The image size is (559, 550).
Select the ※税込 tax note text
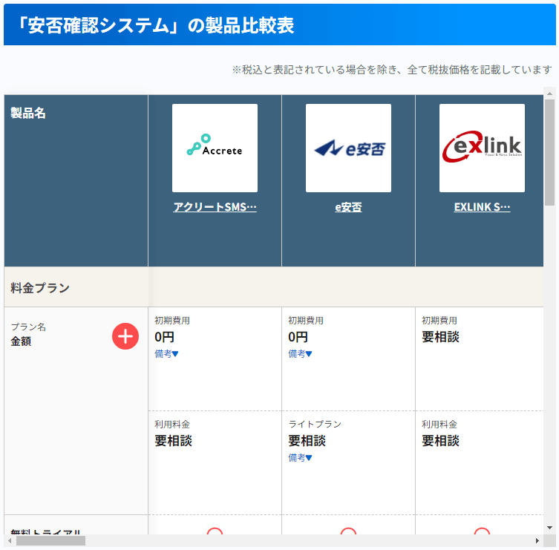[x=392, y=70]
